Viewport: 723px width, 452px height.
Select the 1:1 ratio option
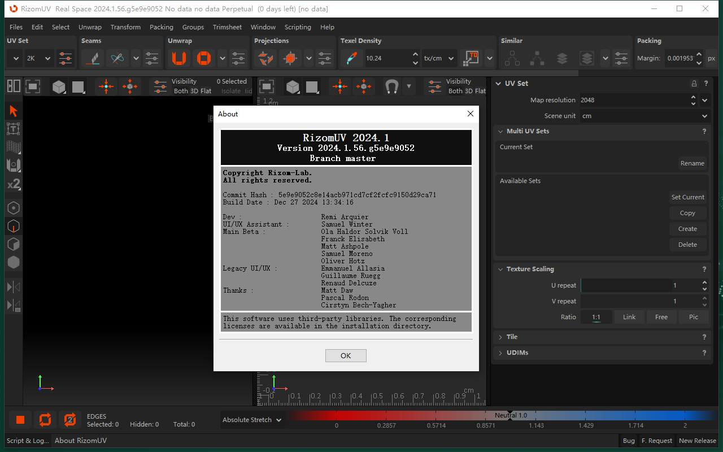[596, 317]
